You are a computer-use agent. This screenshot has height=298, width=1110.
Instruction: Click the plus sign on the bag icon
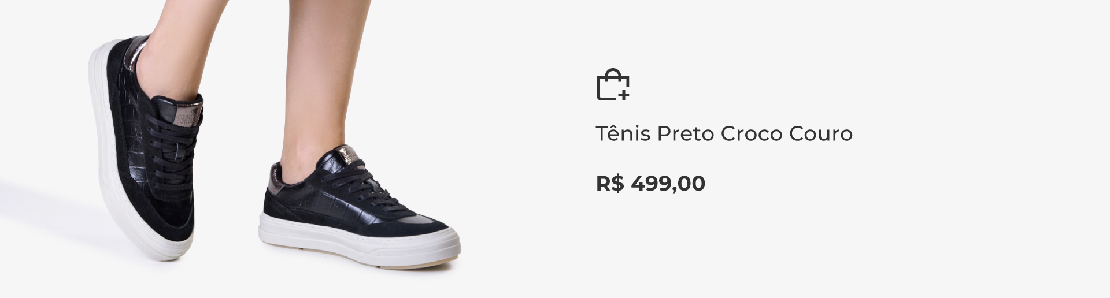coord(623,94)
